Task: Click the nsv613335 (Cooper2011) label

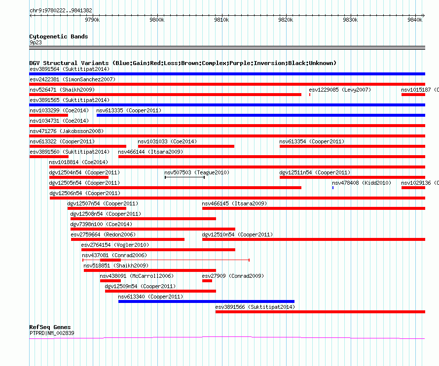Action: click(x=129, y=110)
